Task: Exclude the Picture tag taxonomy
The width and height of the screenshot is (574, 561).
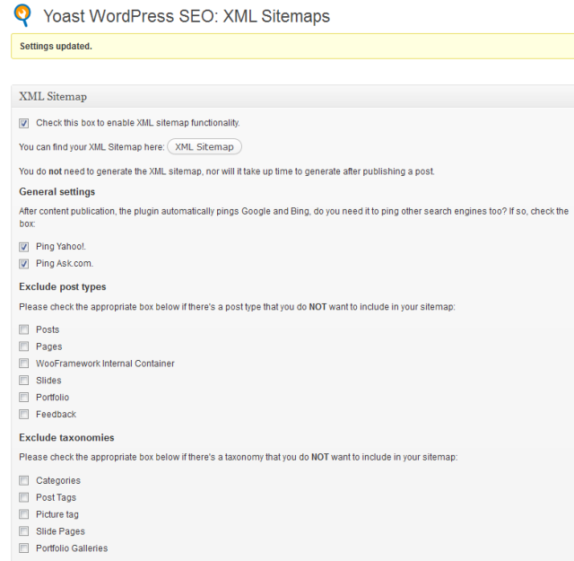Action: pos(24,514)
